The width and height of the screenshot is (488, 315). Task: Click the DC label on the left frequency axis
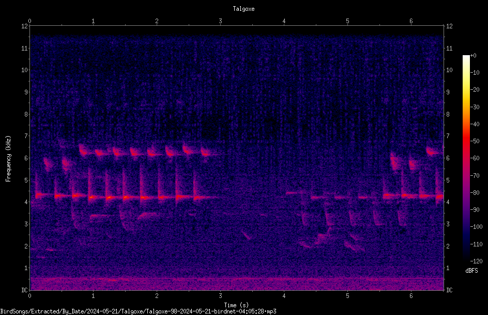click(x=25, y=290)
